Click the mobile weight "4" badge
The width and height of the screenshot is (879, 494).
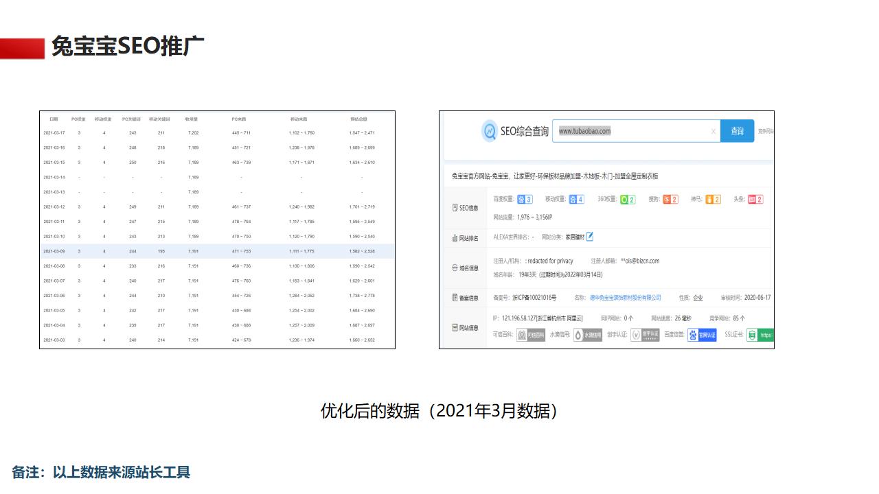(577, 200)
